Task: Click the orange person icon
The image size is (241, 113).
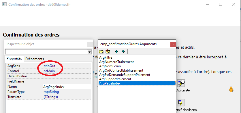Action: point(231,89)
